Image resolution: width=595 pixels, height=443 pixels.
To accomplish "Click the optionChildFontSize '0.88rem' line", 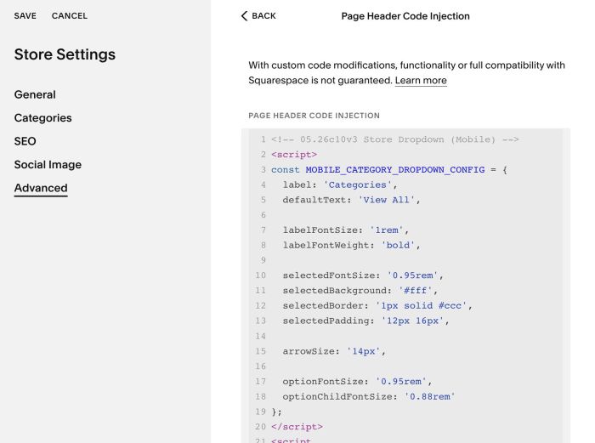I will tap(368, 397).
